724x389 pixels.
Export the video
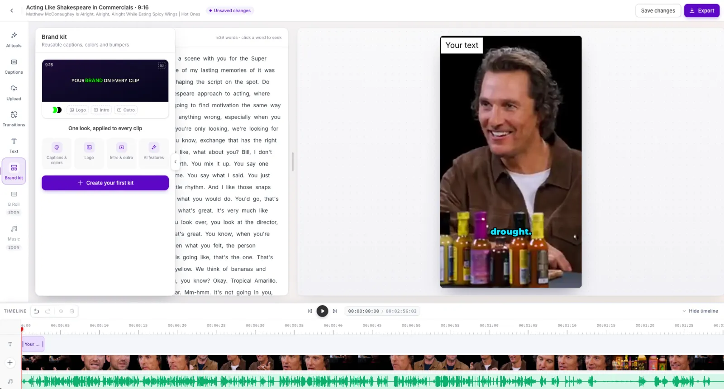(x=702, y=11)
